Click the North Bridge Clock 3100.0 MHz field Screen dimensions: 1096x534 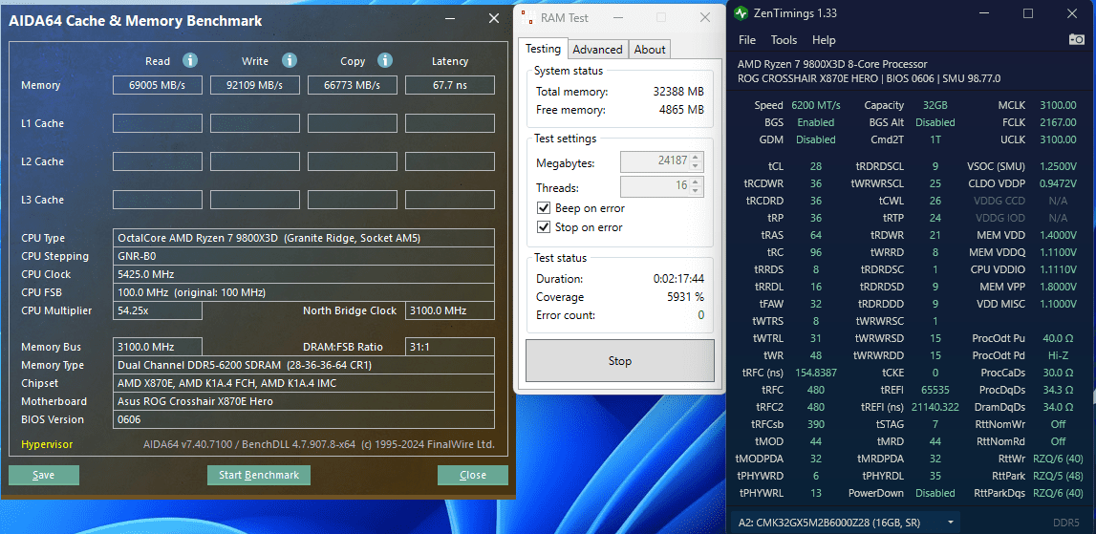point(449,310)
